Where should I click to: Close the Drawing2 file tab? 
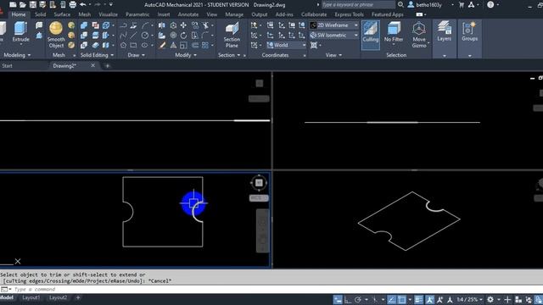92,65
